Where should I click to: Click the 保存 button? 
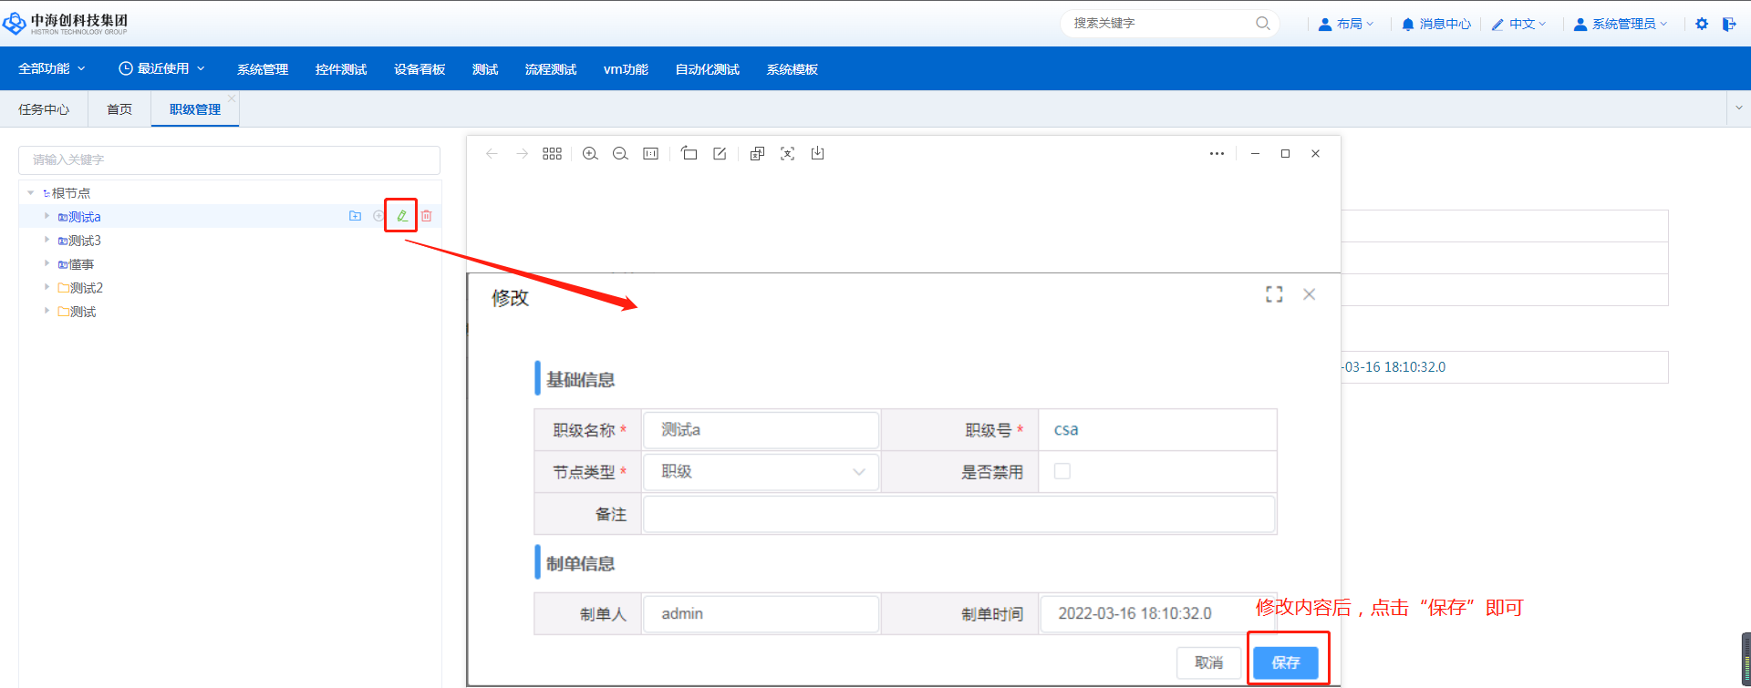coord(1285,662)
